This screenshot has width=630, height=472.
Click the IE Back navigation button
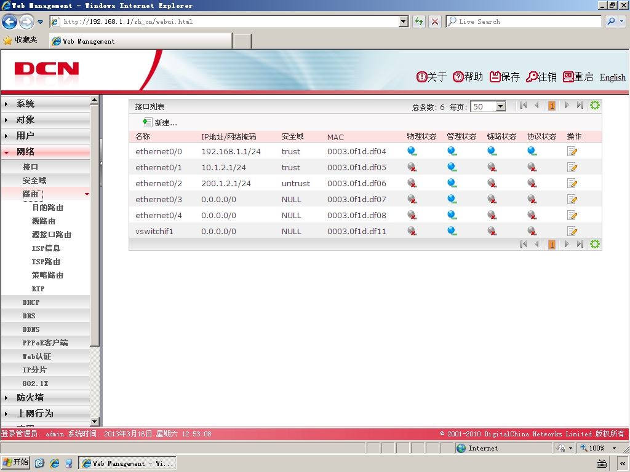[10, 22]
